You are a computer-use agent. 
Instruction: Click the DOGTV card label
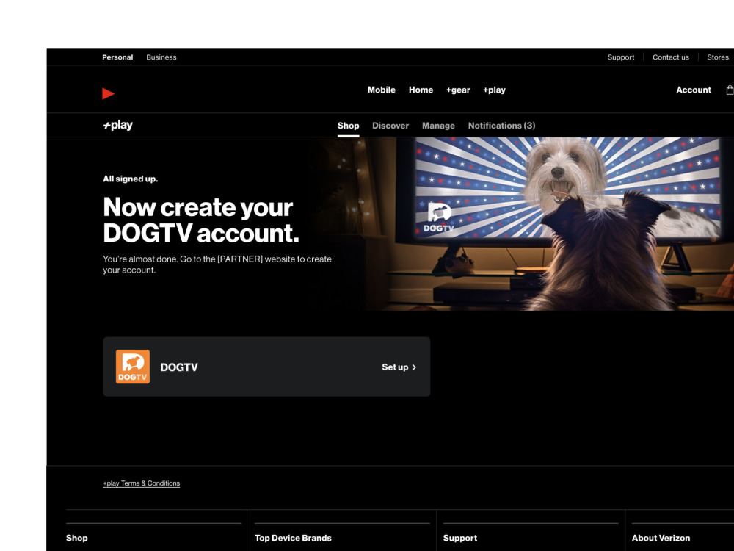pyautogui.click(x=179, y=367)
